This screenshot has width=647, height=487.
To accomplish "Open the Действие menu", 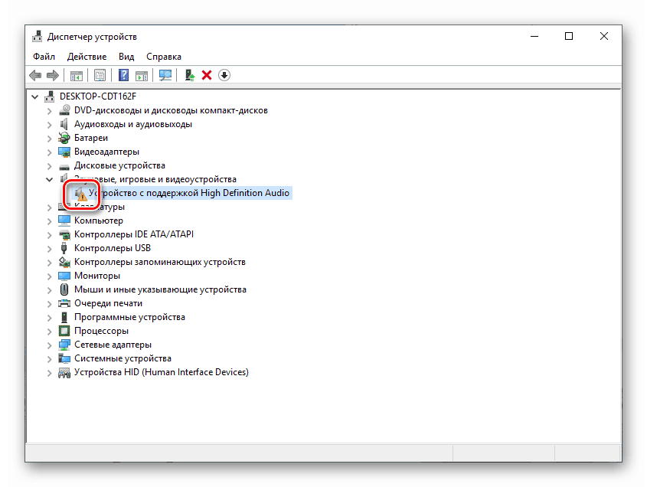I will (87, 56).
